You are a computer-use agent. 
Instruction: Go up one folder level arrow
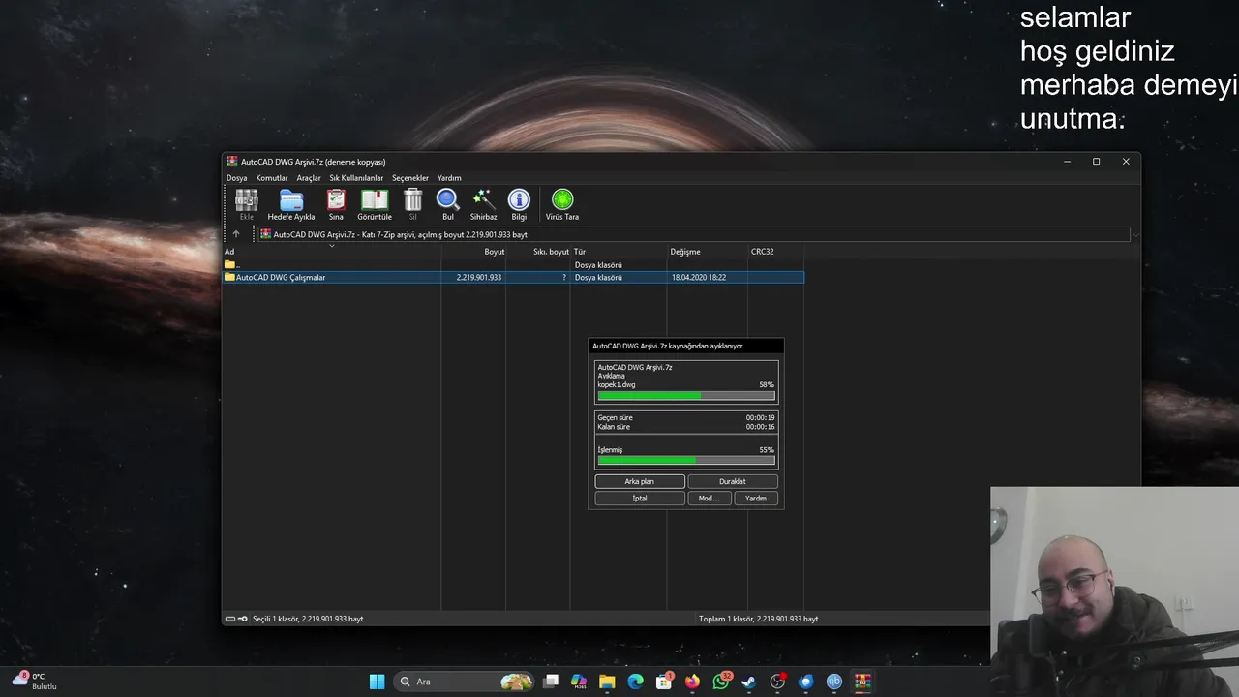click(x=235, y=234)
